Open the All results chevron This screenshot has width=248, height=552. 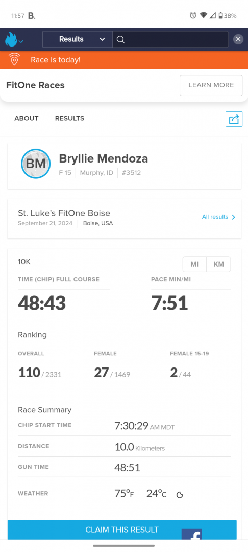coord(234,217)
